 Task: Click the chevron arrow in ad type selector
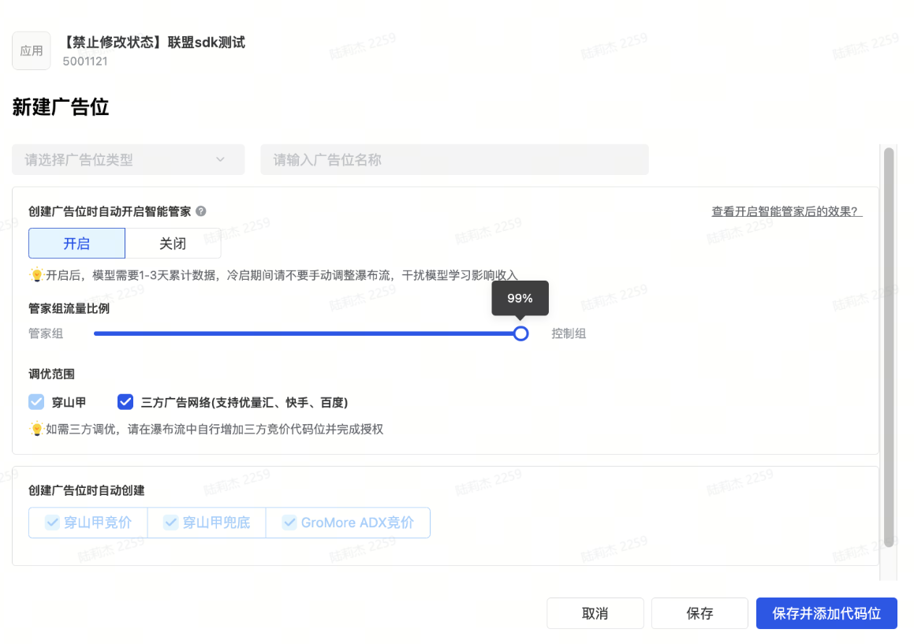pyautogui.click(x=220, y=159)
